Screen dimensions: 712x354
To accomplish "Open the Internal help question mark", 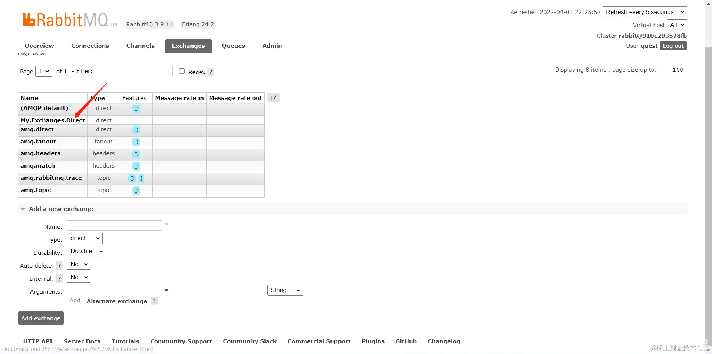I will 59,279.
